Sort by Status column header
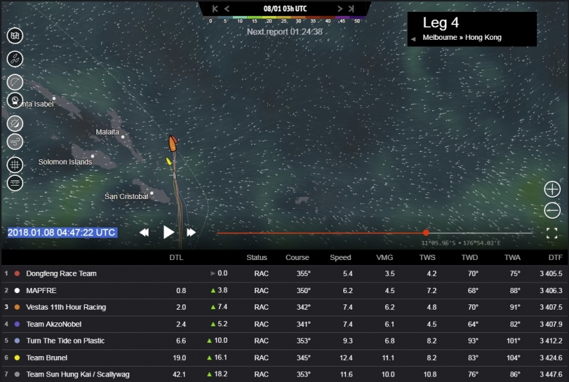 coord(256,257)
